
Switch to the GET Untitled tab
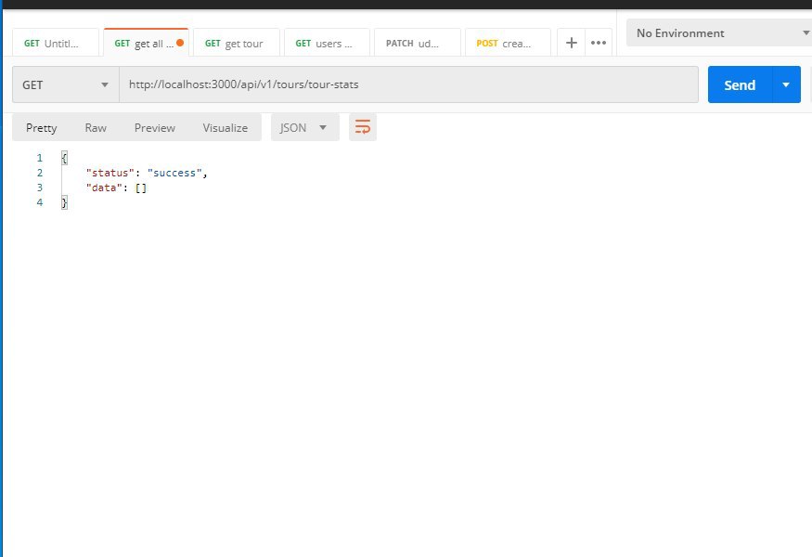pyautogui.click(x=56, y=43)
